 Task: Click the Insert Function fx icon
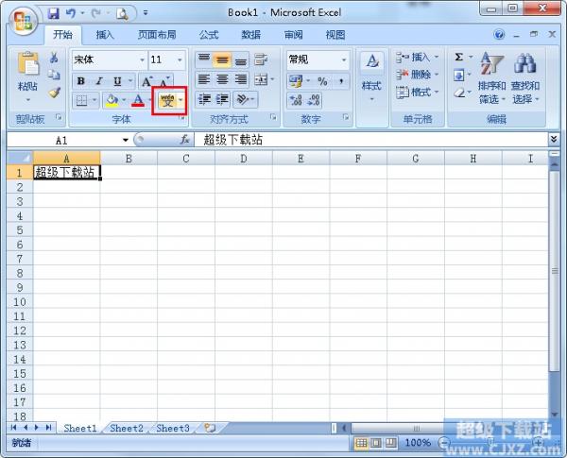185,140
